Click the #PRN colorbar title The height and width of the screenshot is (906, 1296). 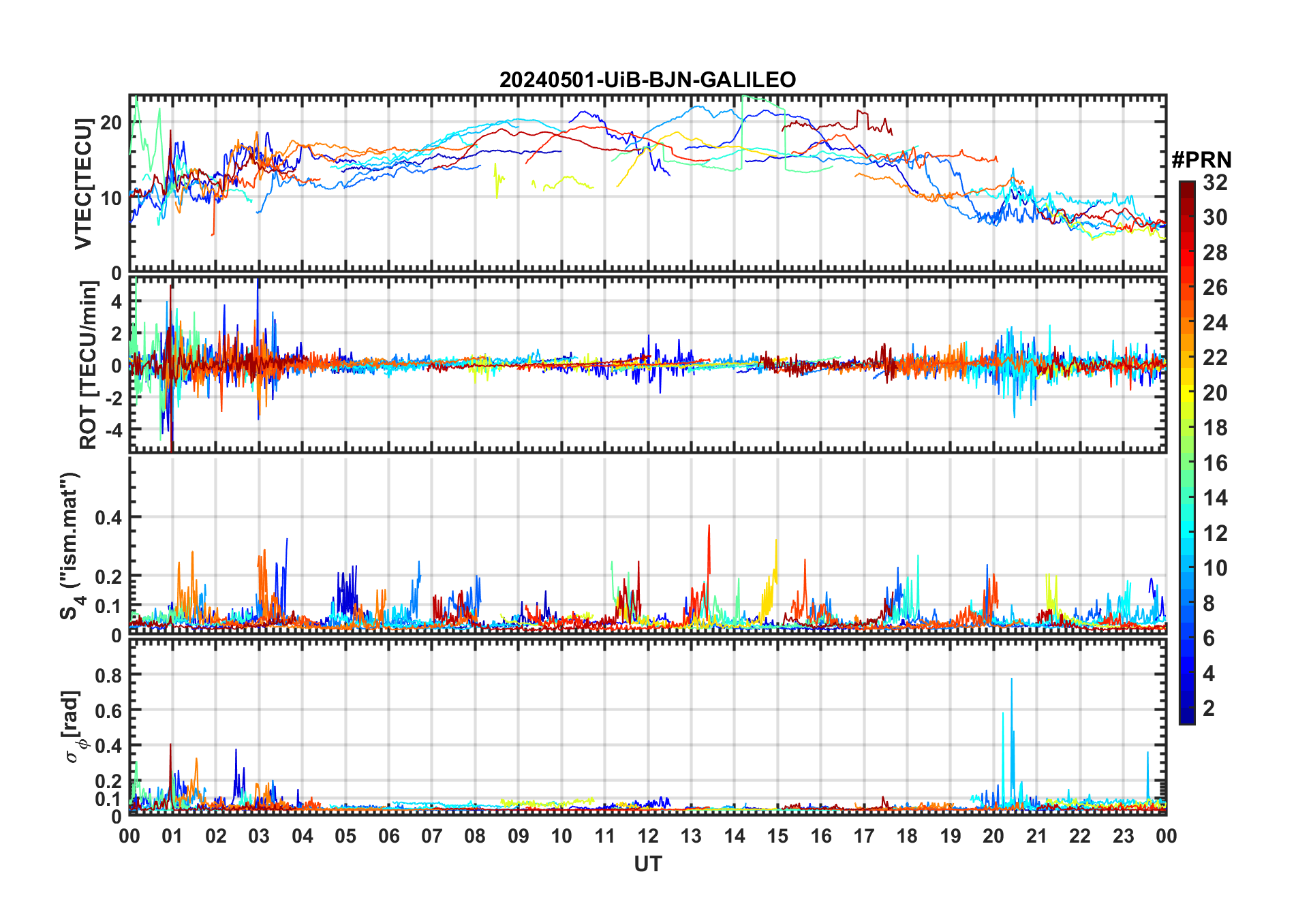pyautogui.click(x=1201, y=160)
